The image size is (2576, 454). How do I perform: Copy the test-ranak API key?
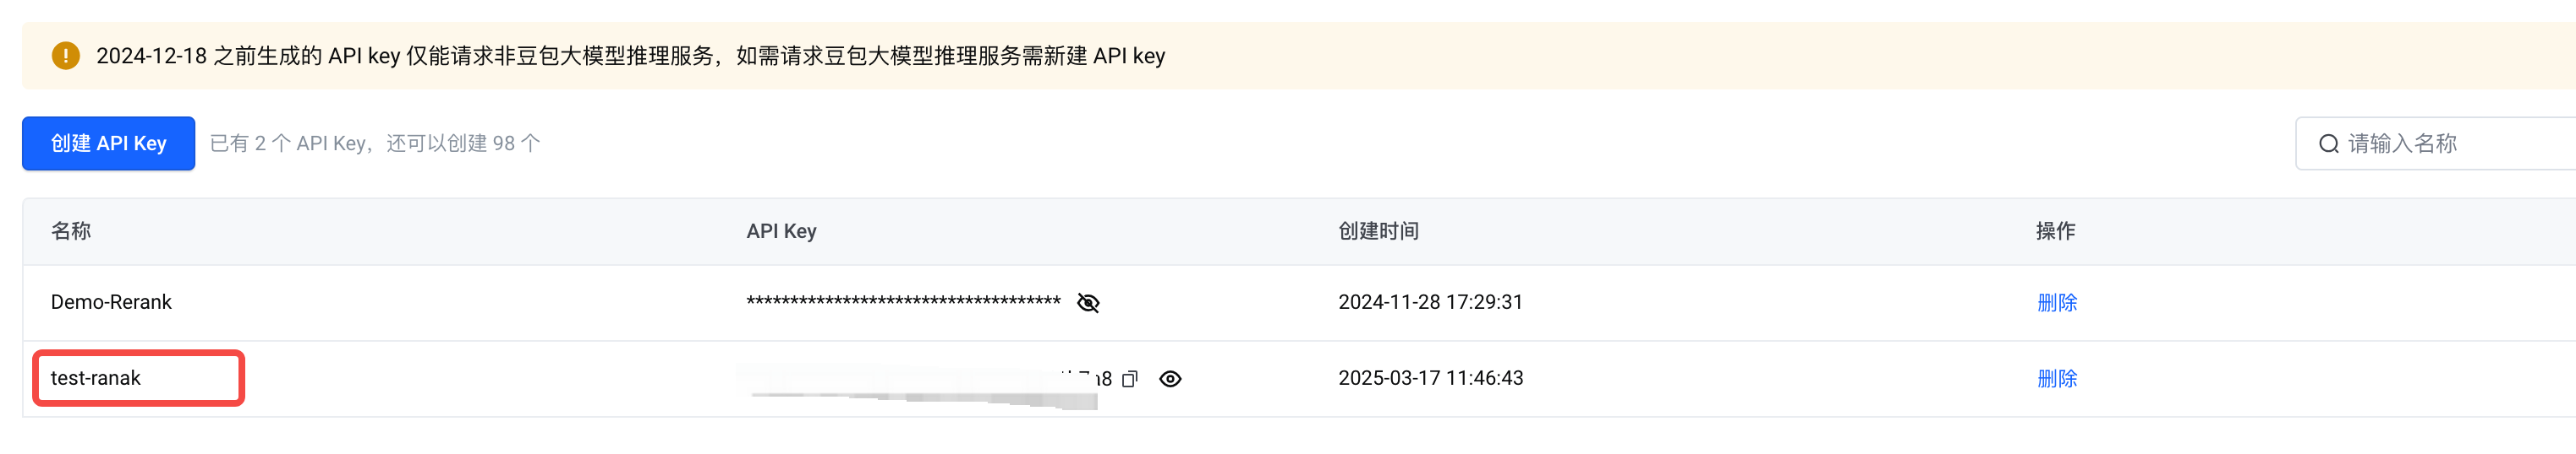[1130, 379]
